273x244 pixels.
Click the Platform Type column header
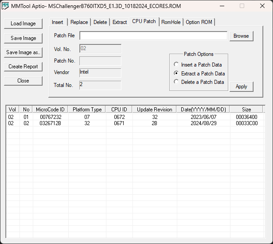(87, 110)
